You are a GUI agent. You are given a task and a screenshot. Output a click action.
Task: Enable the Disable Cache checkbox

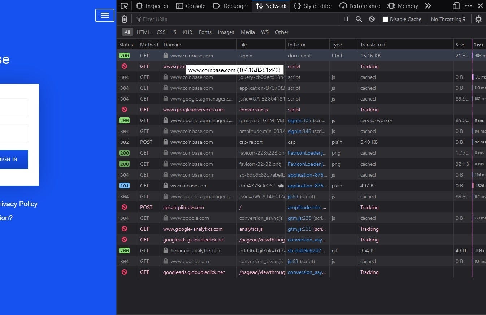385,19
